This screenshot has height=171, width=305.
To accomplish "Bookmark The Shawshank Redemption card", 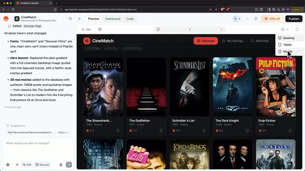I will pyautogui.click(x=118, y=131).
